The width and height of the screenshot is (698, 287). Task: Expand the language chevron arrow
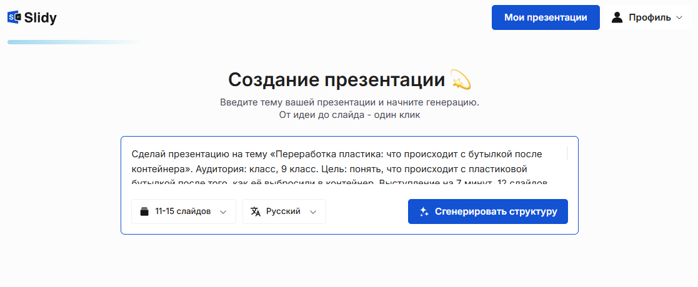coord(313,212)
